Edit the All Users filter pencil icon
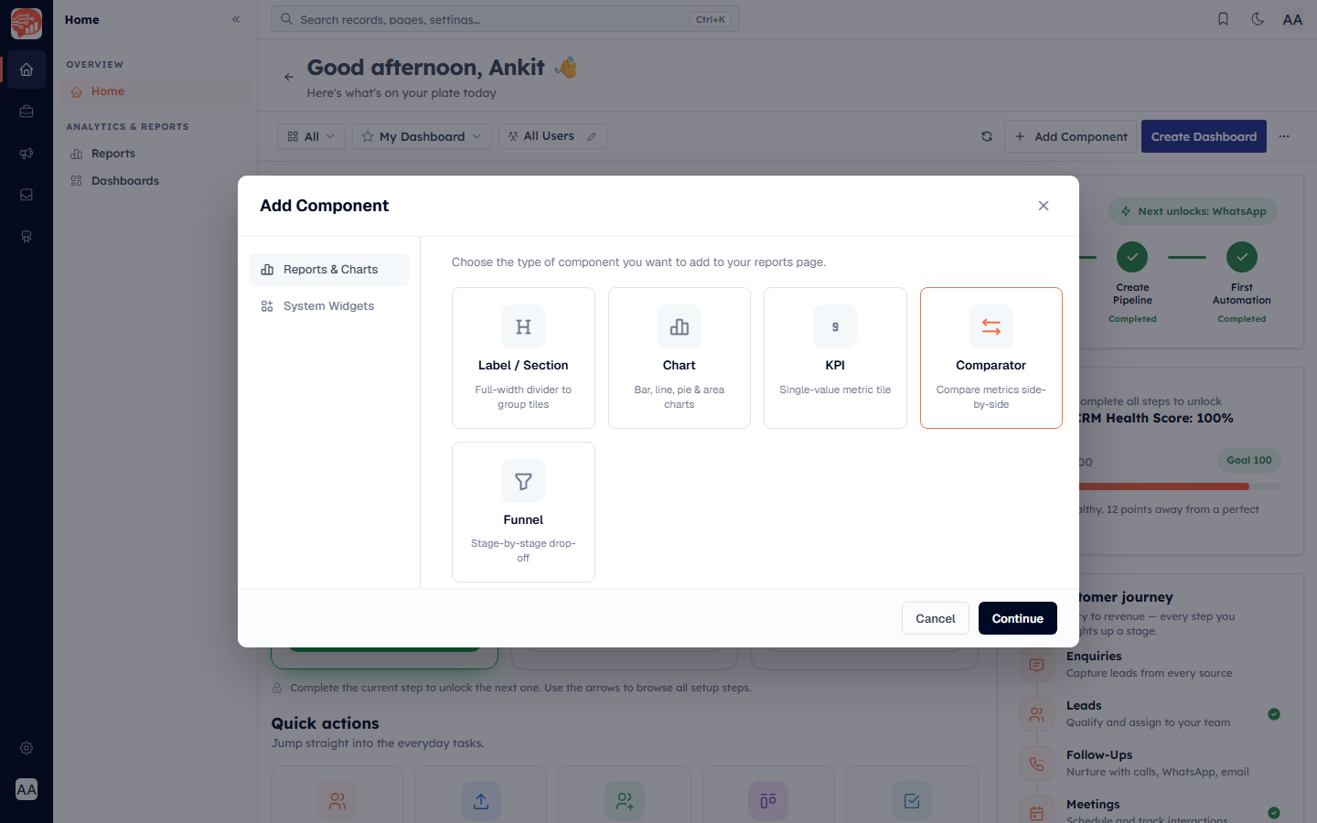 [592, 136]
